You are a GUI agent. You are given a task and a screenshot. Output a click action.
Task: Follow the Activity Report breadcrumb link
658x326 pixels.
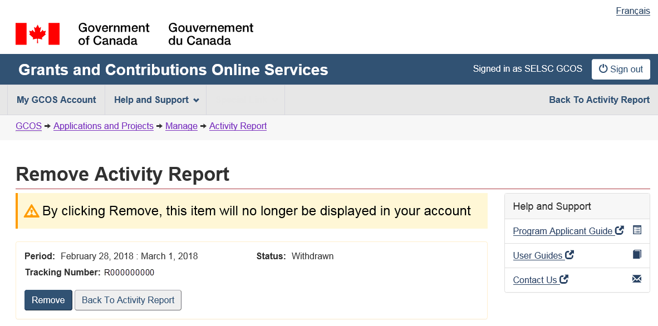pyautogui.click(x=238, y=126)
